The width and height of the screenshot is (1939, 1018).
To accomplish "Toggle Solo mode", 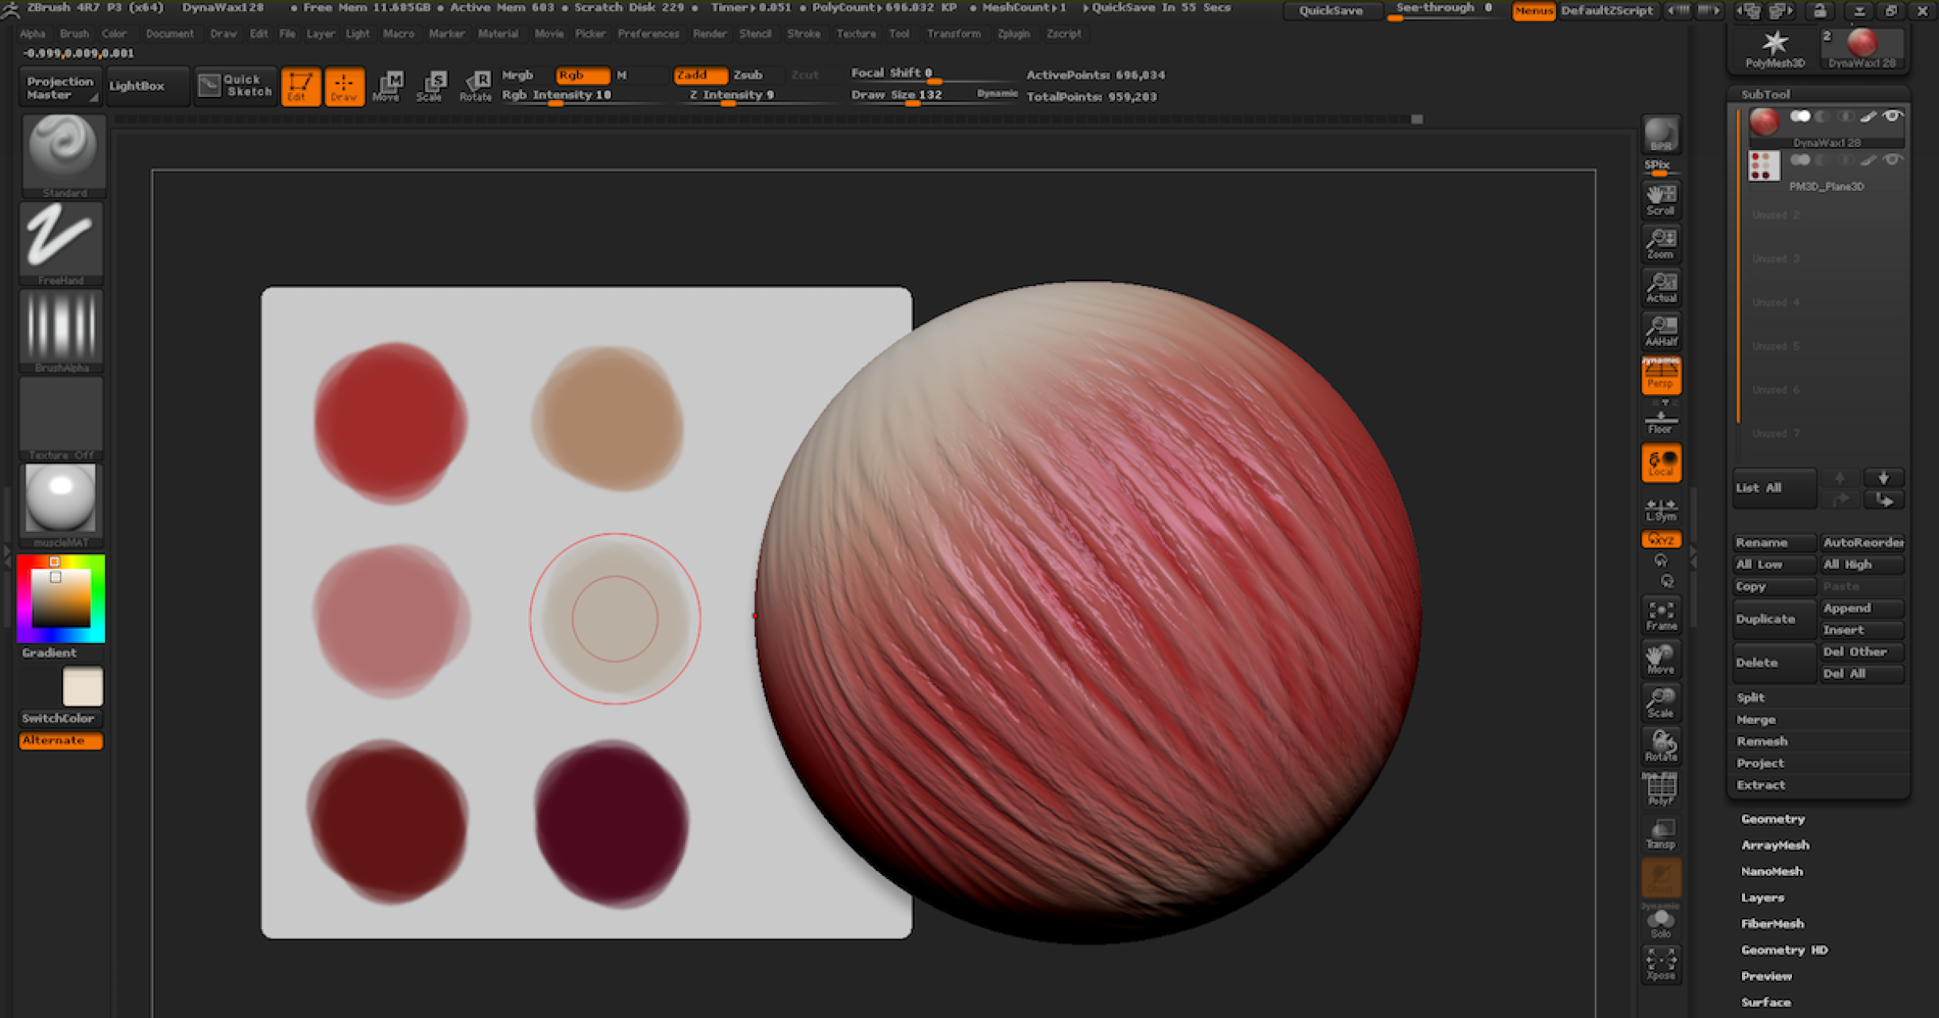I will pyautogui.click(x=1661, y=923).
